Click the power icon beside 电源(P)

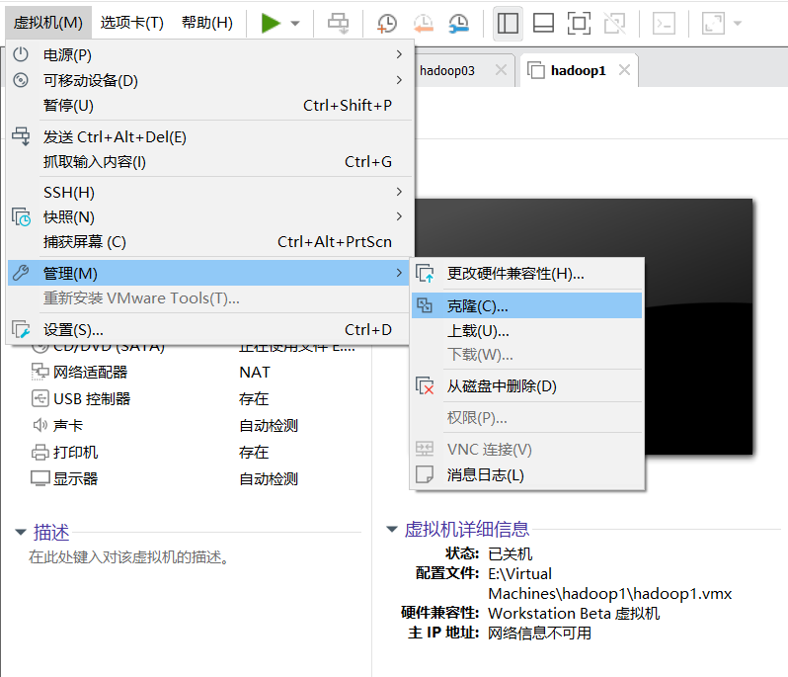(21, 54)
